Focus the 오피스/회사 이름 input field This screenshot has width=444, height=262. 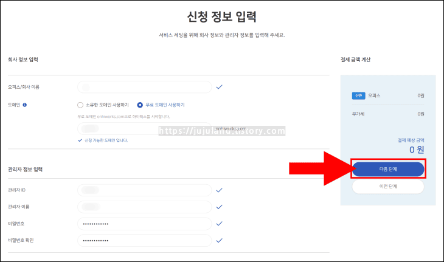click(144, 87)
